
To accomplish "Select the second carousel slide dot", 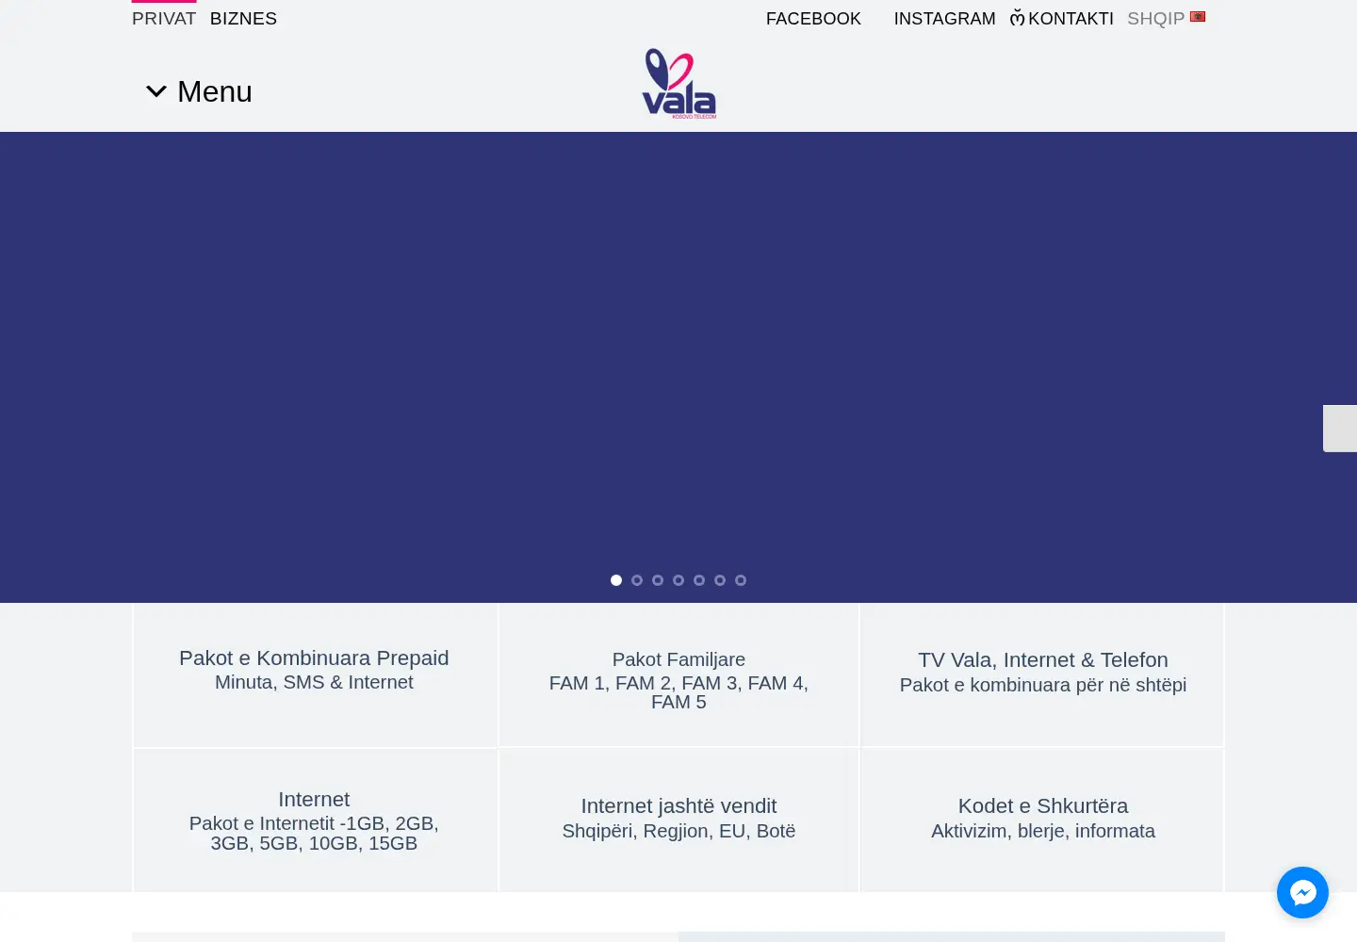I will pos(637,580).
